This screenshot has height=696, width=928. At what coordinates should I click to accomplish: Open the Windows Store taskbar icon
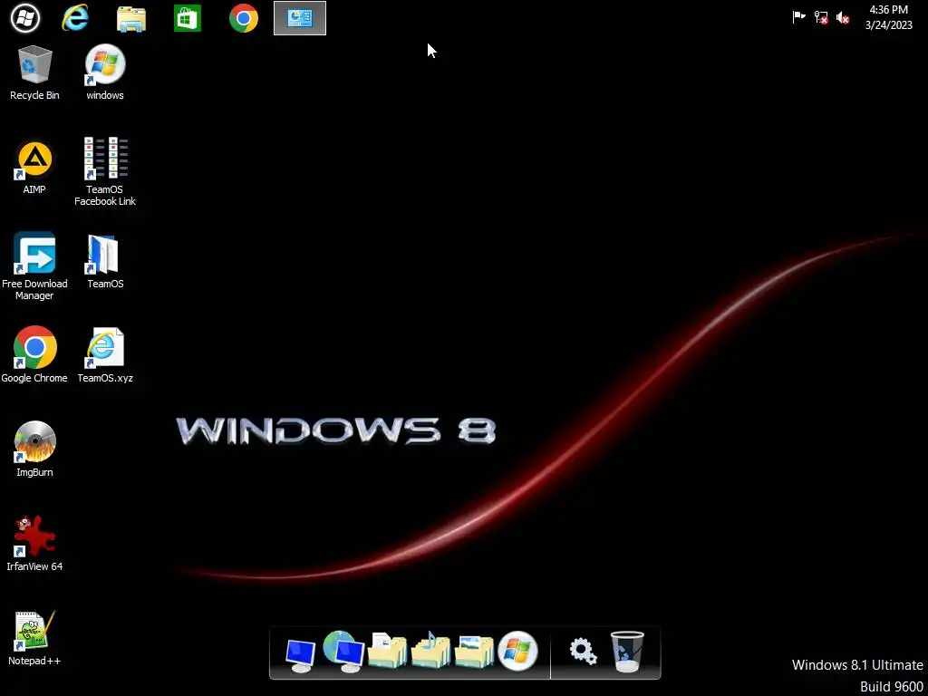coord(187,18)
